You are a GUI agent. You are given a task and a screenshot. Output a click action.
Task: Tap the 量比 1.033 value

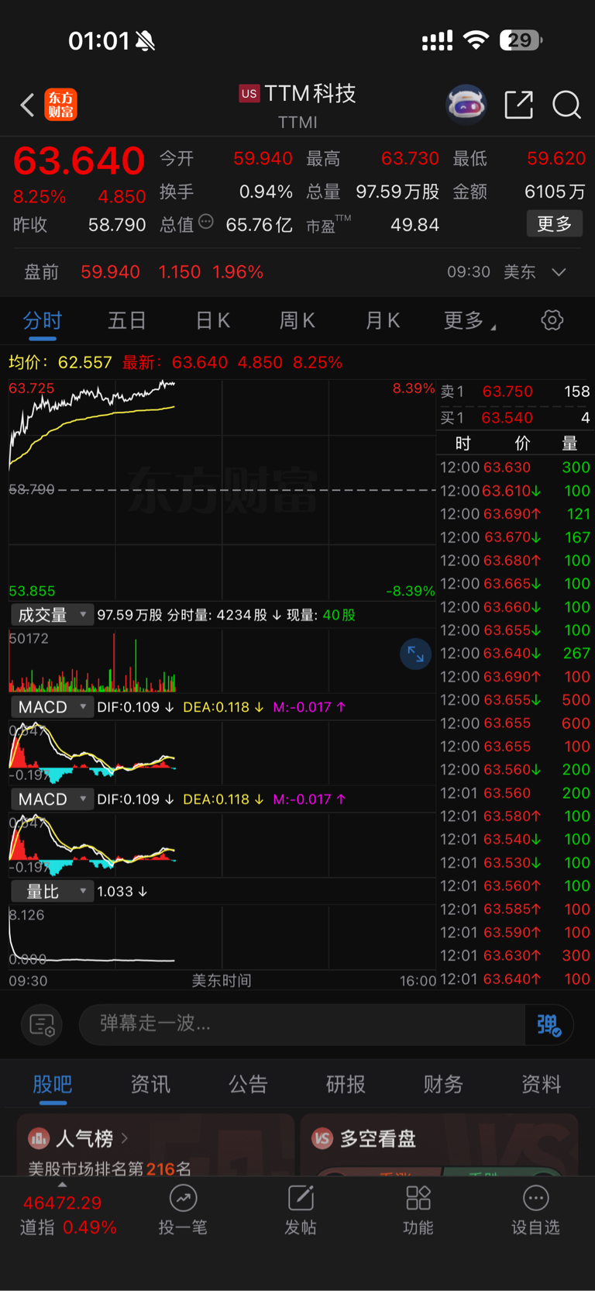click(x=122, y=892)
